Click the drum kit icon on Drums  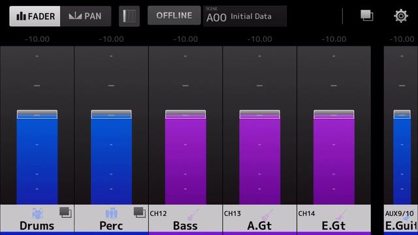click(x=38, y=213)
